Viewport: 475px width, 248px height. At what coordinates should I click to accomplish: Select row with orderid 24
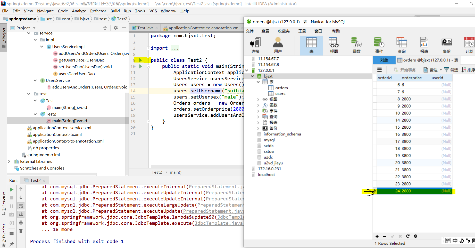pyautogui.click(x=414, y=191)
